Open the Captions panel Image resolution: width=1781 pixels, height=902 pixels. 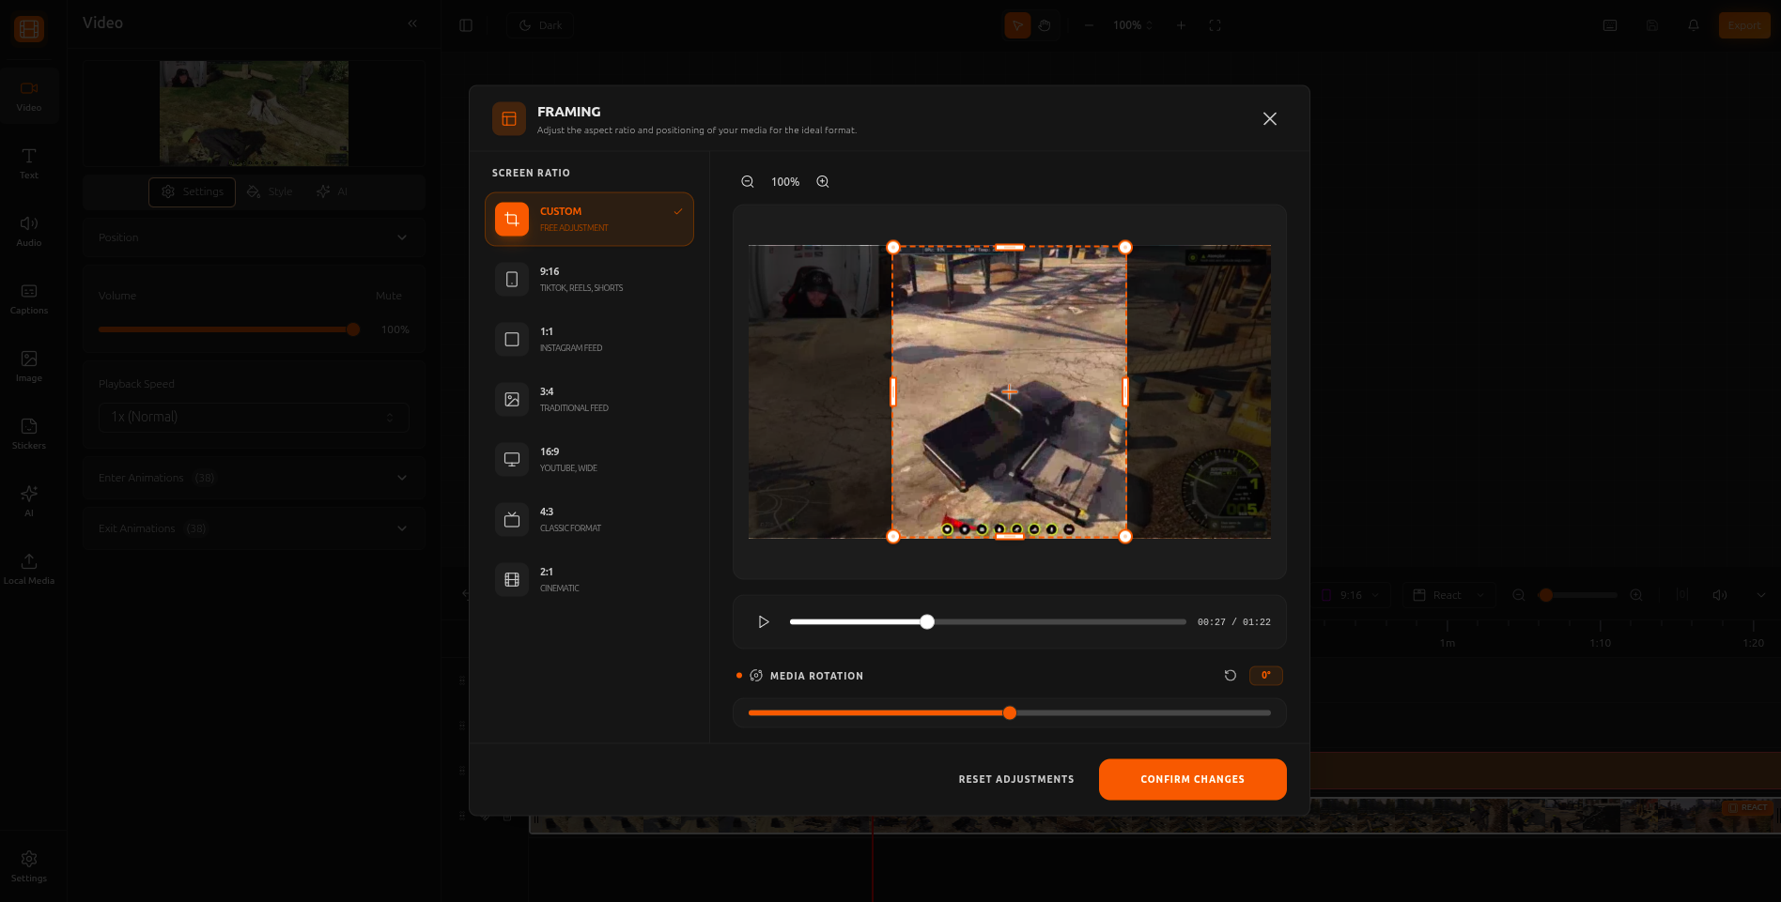click(28, 298)
